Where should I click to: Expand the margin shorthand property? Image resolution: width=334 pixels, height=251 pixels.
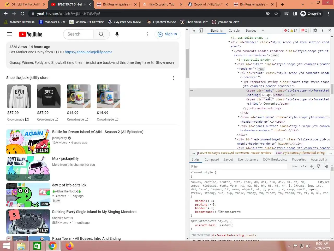click(209, 201)
